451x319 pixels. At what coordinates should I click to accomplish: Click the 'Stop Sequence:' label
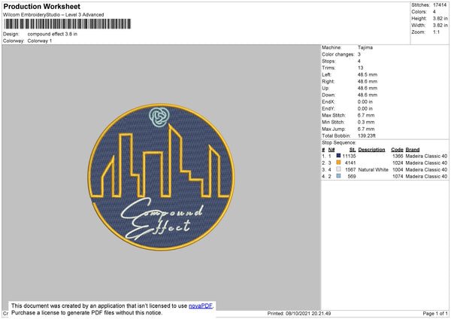click(x=339, y=143)
